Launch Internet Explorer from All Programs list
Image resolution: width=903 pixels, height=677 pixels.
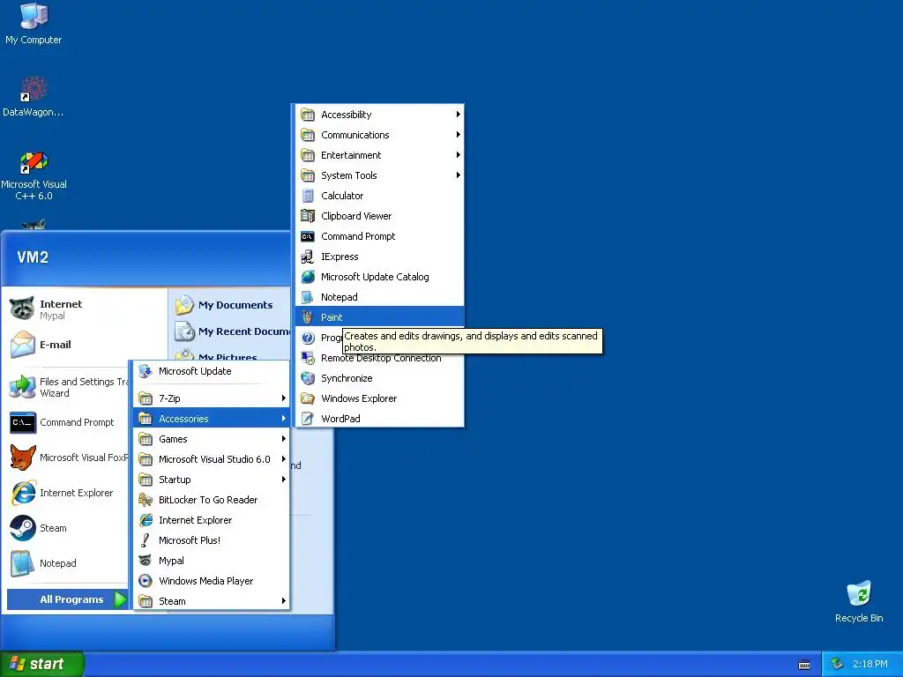pyautogui.click(x=211, y=520)
